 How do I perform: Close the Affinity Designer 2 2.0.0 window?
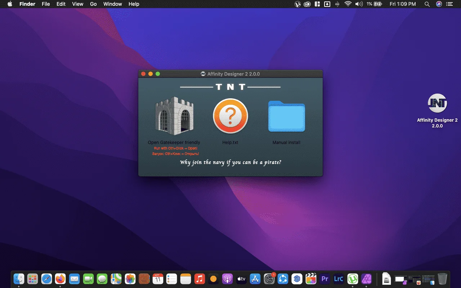[x=143, y=74]
